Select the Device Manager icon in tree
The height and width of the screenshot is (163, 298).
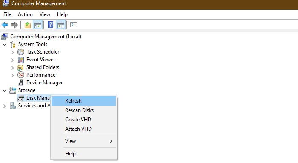pyautogui.click(x=21, y=83)
